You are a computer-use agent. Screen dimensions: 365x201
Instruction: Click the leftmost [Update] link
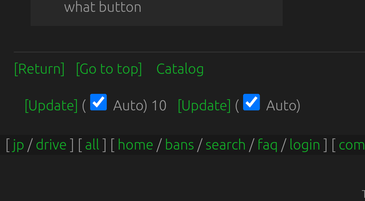coord(51,105)
